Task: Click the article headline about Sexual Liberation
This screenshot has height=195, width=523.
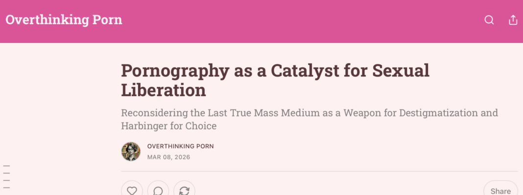Action: (x=275, y=71)
